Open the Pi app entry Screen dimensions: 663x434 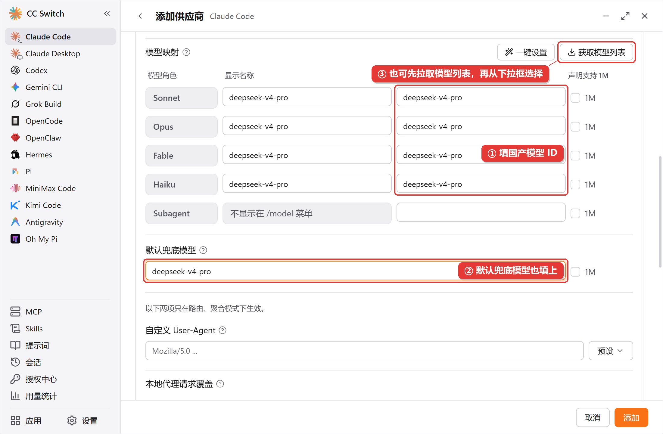(60, 172)
